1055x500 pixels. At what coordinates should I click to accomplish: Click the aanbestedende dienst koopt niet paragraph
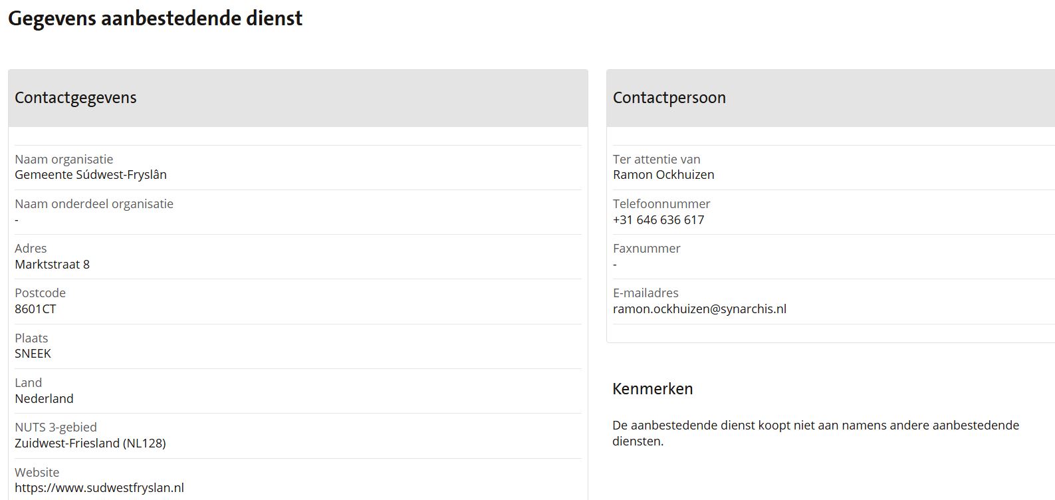(816, 433)
